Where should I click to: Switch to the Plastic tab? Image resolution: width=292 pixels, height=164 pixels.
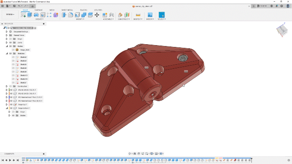(x=83, y=10)
